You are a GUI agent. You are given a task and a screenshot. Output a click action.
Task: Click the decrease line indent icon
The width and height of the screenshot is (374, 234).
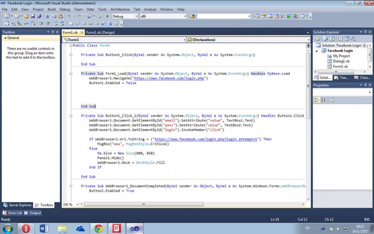click(x=41, y=23)
